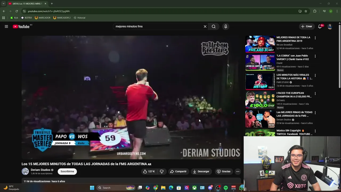
Task: Go to the YouTube home logo
Action: pyautogui.click(x=21, y=26)
